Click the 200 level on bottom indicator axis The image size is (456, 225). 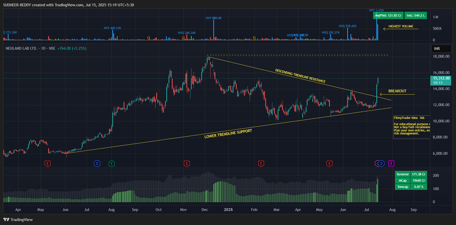436,176
